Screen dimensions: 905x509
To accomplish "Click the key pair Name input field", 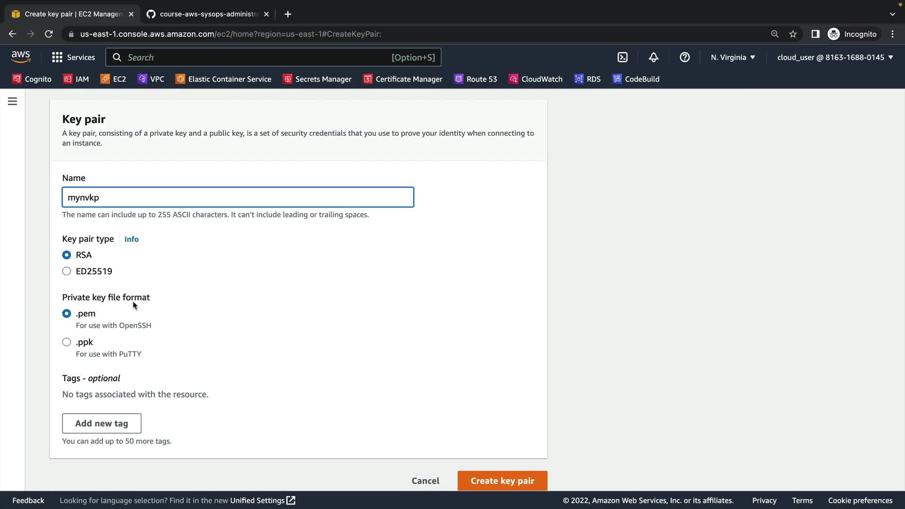I will click(x=238, y=197).
